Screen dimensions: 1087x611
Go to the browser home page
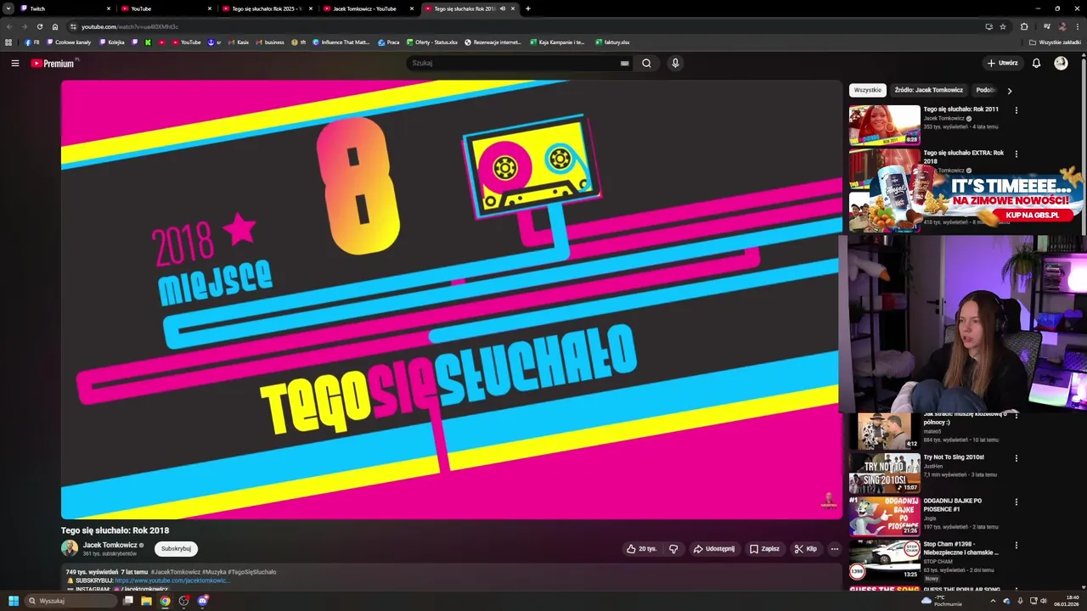(55, 26)
